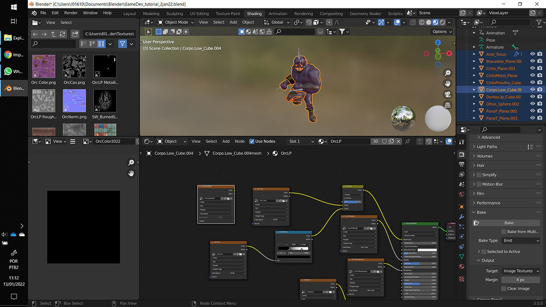
Task: Go forward in file browser history
Action: coord(44,34)
